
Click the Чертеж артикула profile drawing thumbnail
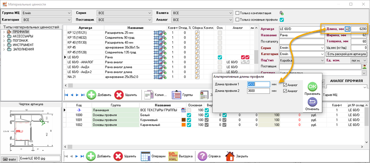coord(30,130)
